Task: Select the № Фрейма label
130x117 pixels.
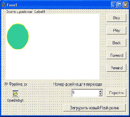Action: (x=16, y=84)
